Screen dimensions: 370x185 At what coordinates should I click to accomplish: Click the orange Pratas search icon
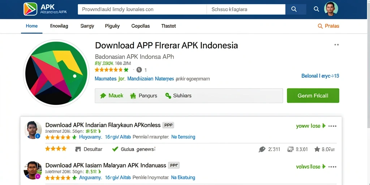tap(320, 26)
